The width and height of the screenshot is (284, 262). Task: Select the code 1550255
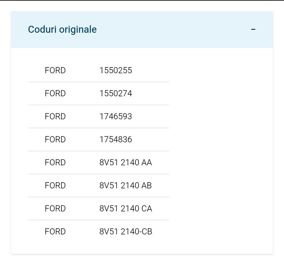point(116,70)
